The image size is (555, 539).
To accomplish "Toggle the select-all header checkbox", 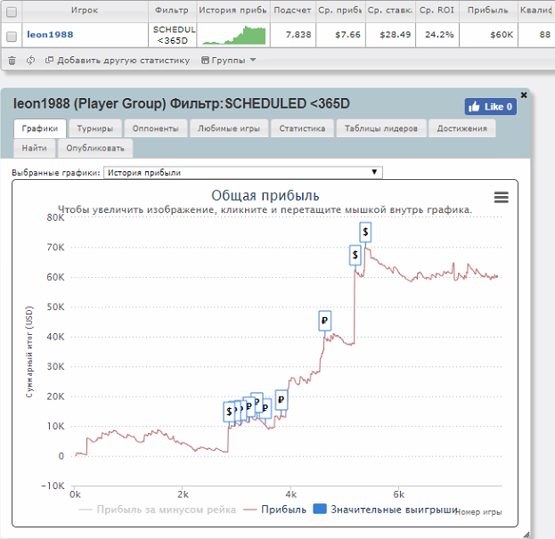I will 12,12.
